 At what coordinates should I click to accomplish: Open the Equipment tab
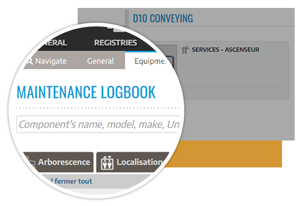[150, 61]
